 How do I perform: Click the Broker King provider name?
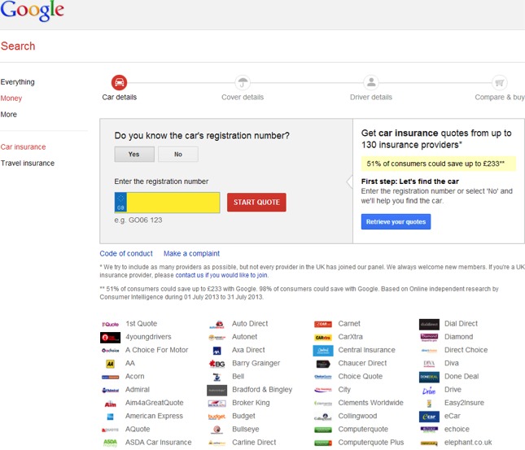pyautogui.click(x=251, y=403)
